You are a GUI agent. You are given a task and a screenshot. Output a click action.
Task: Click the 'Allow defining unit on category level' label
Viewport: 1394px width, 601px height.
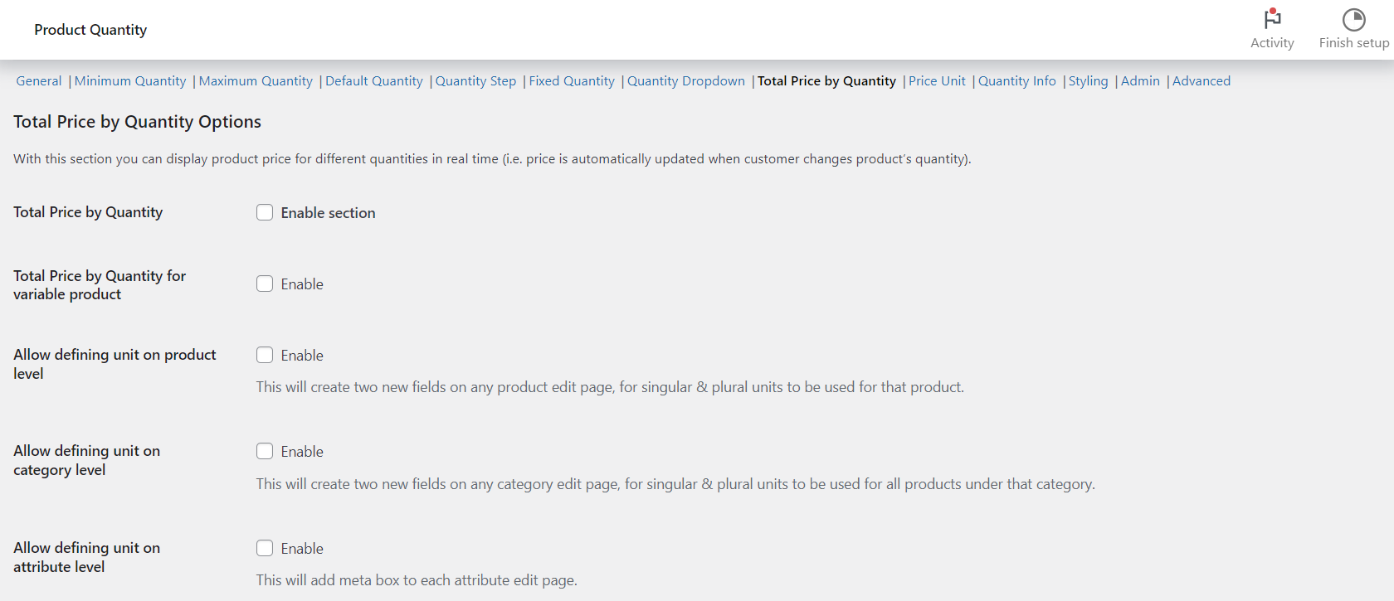click(86, 460)
